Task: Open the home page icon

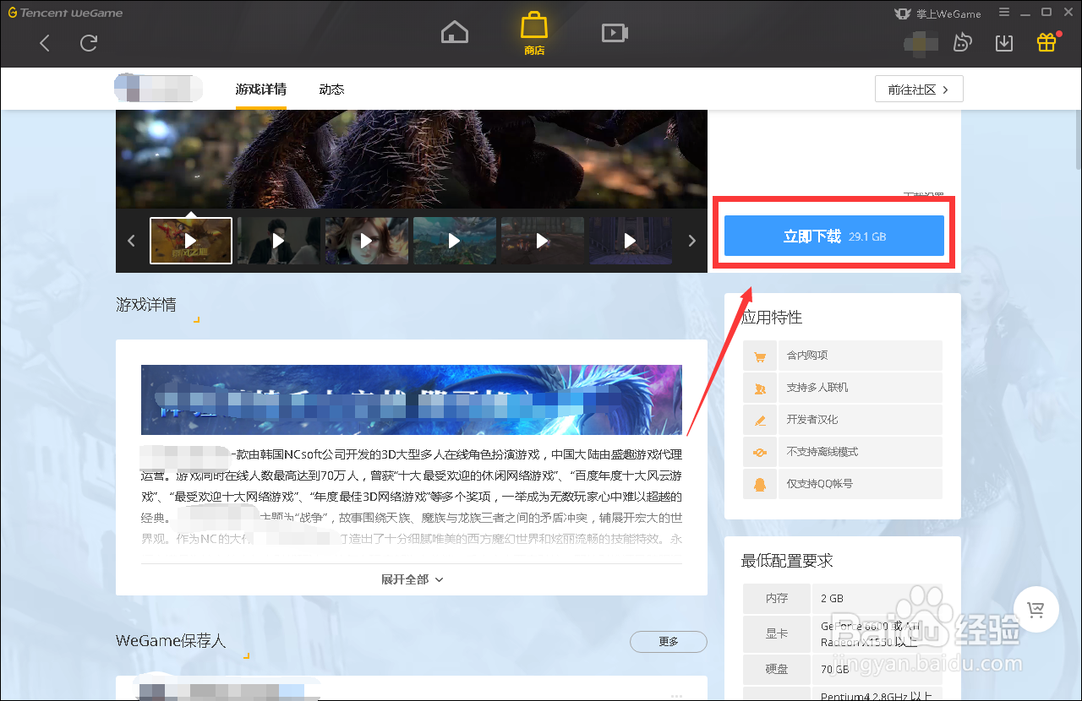Action: click(x=455, y=33)
